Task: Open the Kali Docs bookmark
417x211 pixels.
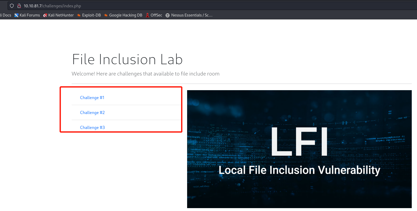Action: tap(6, 15)
